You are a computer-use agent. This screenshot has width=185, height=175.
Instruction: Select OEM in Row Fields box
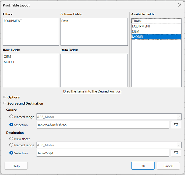7,57
